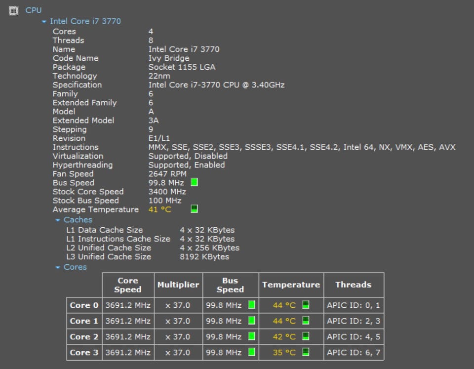Click Core 0 speed value 3691.2 MHz
Image resolution: width=474 pixels, height=369 pixels.
pyautogui.click(x=128, y=305)
